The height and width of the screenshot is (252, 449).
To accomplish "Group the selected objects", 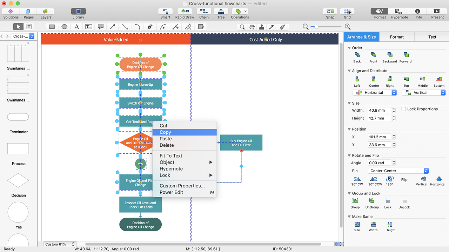I will point(355,201).
